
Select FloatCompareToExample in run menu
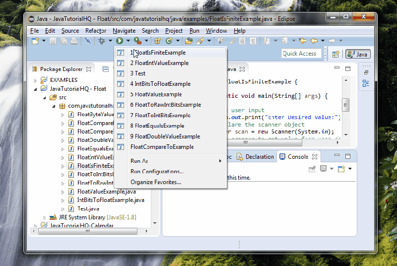tap(170, 147)
